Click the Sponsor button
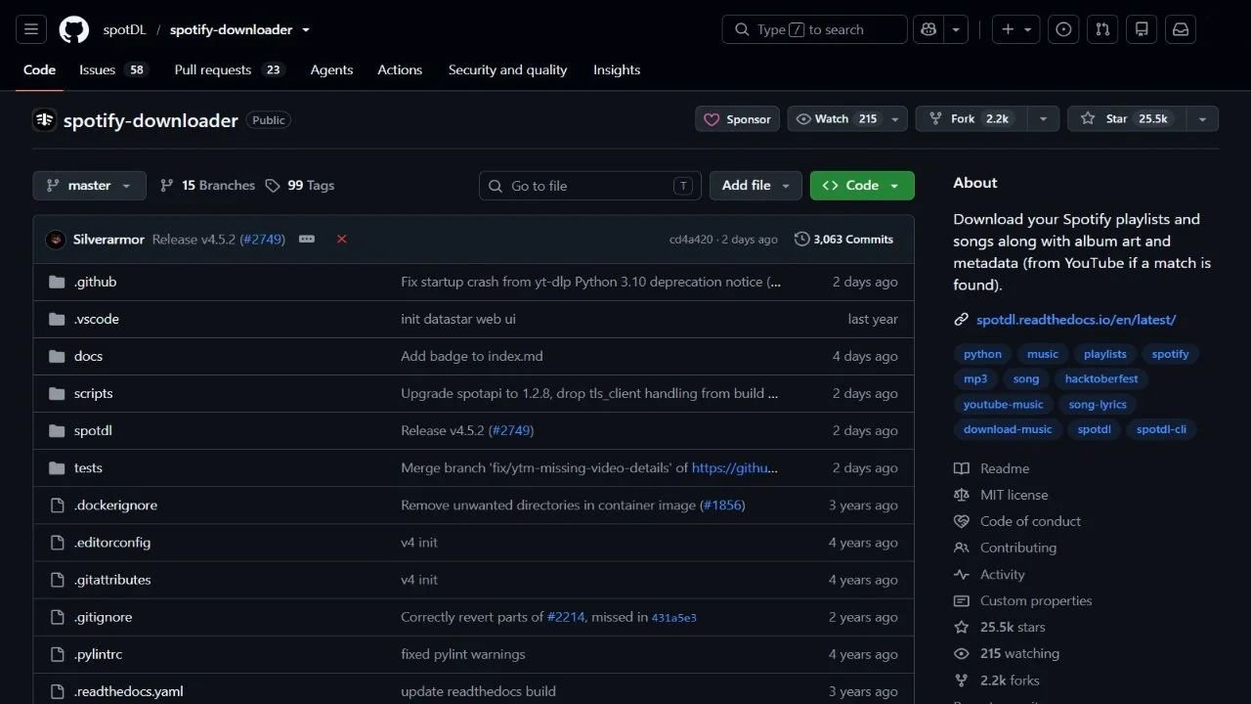 738,119
